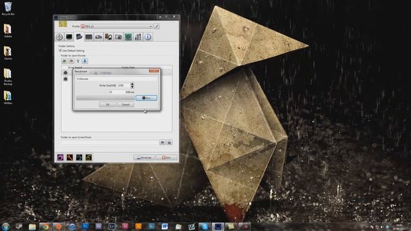The width and height of the screenshot is (411, 231).
Task: Open the Windows Start menu
Action: 6,227
